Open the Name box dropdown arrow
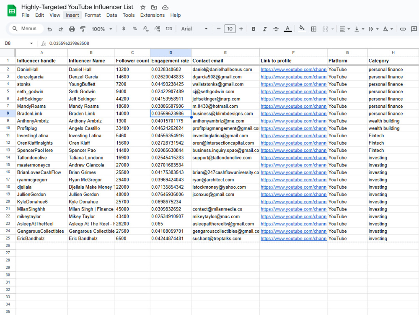 click(31, 43)
